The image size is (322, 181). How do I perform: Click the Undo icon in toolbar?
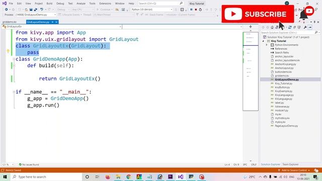click(x=42, y=10)
